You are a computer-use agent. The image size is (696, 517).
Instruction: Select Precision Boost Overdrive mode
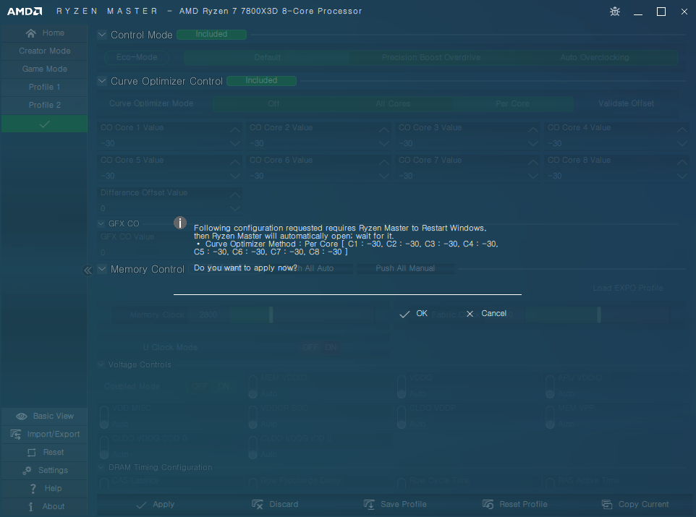click(x=431, y=57)
